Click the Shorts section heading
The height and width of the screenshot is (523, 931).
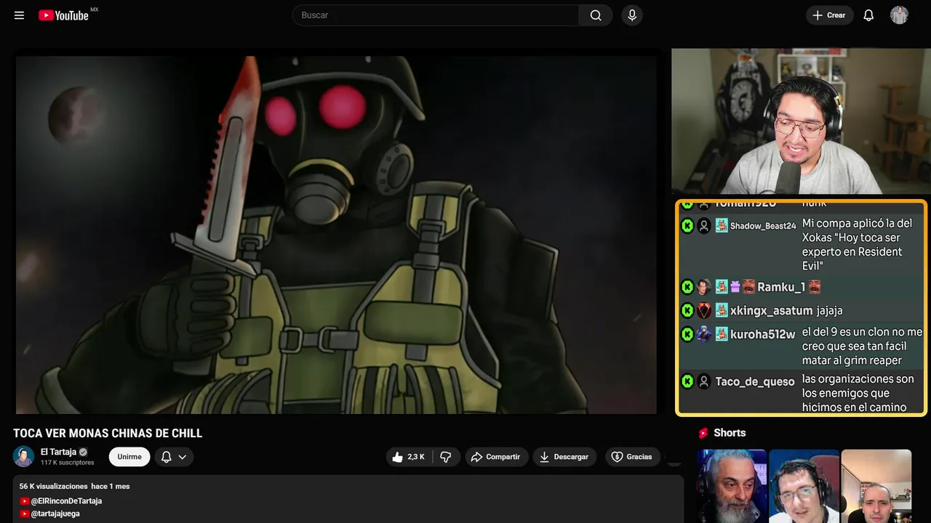pyautogui.click(x=730, y=433)
